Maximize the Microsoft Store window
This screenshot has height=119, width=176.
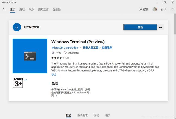tap(165, 2)
